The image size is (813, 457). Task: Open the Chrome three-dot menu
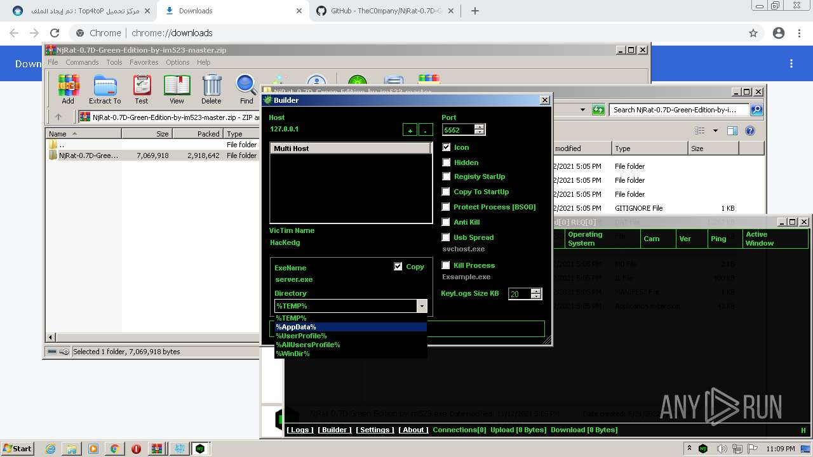coord(799,33)
